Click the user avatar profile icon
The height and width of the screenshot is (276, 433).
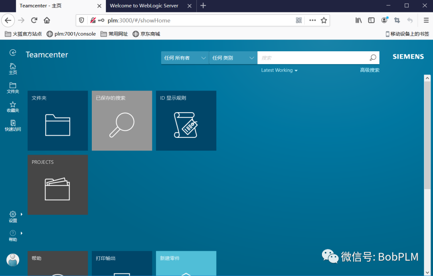point(13,260)
